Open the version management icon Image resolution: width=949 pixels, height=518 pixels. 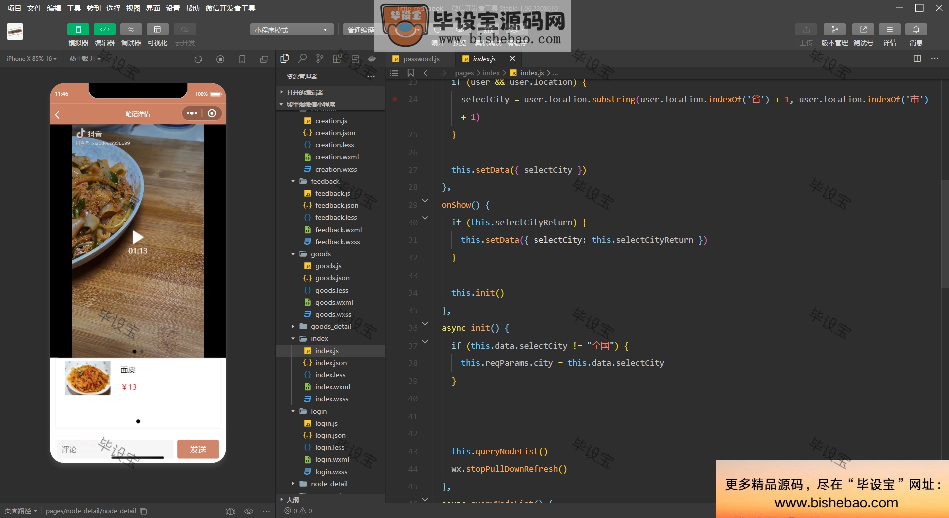(x=835, y=30)
